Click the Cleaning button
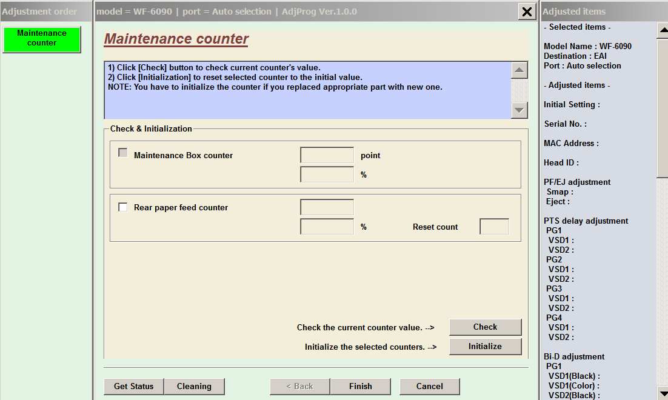 tap(194, 387)
